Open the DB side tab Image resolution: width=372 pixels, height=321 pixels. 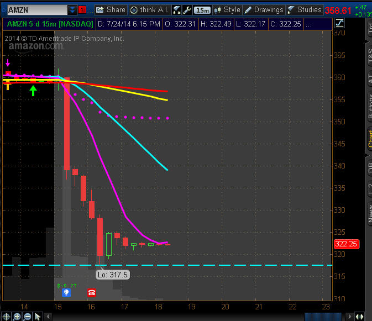pyautogui.click(x=369, y=167)
